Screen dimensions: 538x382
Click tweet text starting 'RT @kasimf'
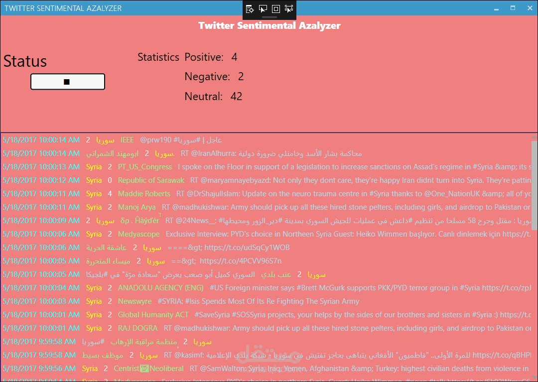(347, 355)
